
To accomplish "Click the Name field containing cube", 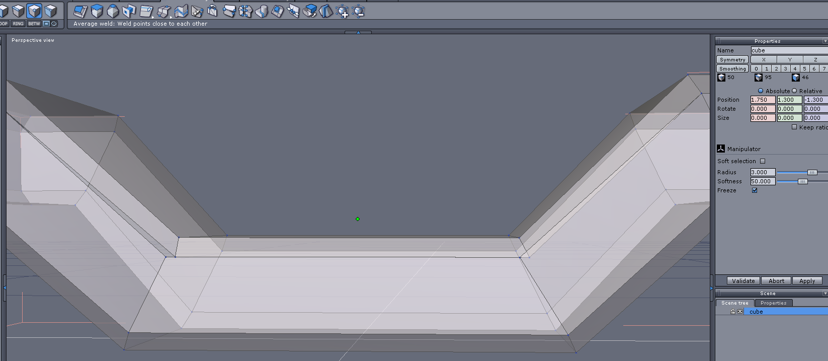I will coord(789,50).
